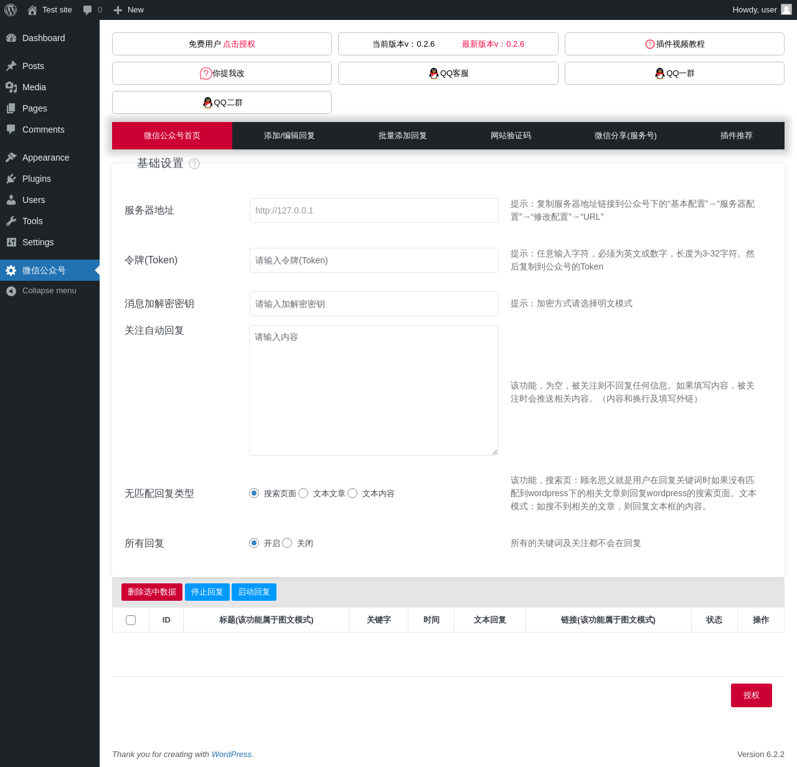Click the 最新版本v：0.2.6 text
This screenshot has width=797, height=767.
pos(493,44)
